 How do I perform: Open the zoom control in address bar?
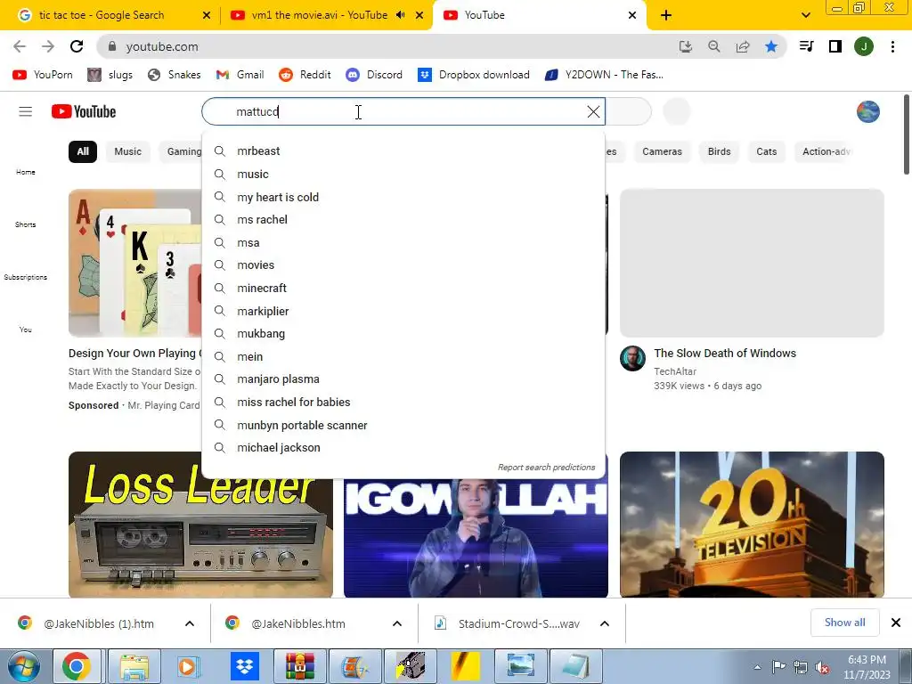coord(713,46)
